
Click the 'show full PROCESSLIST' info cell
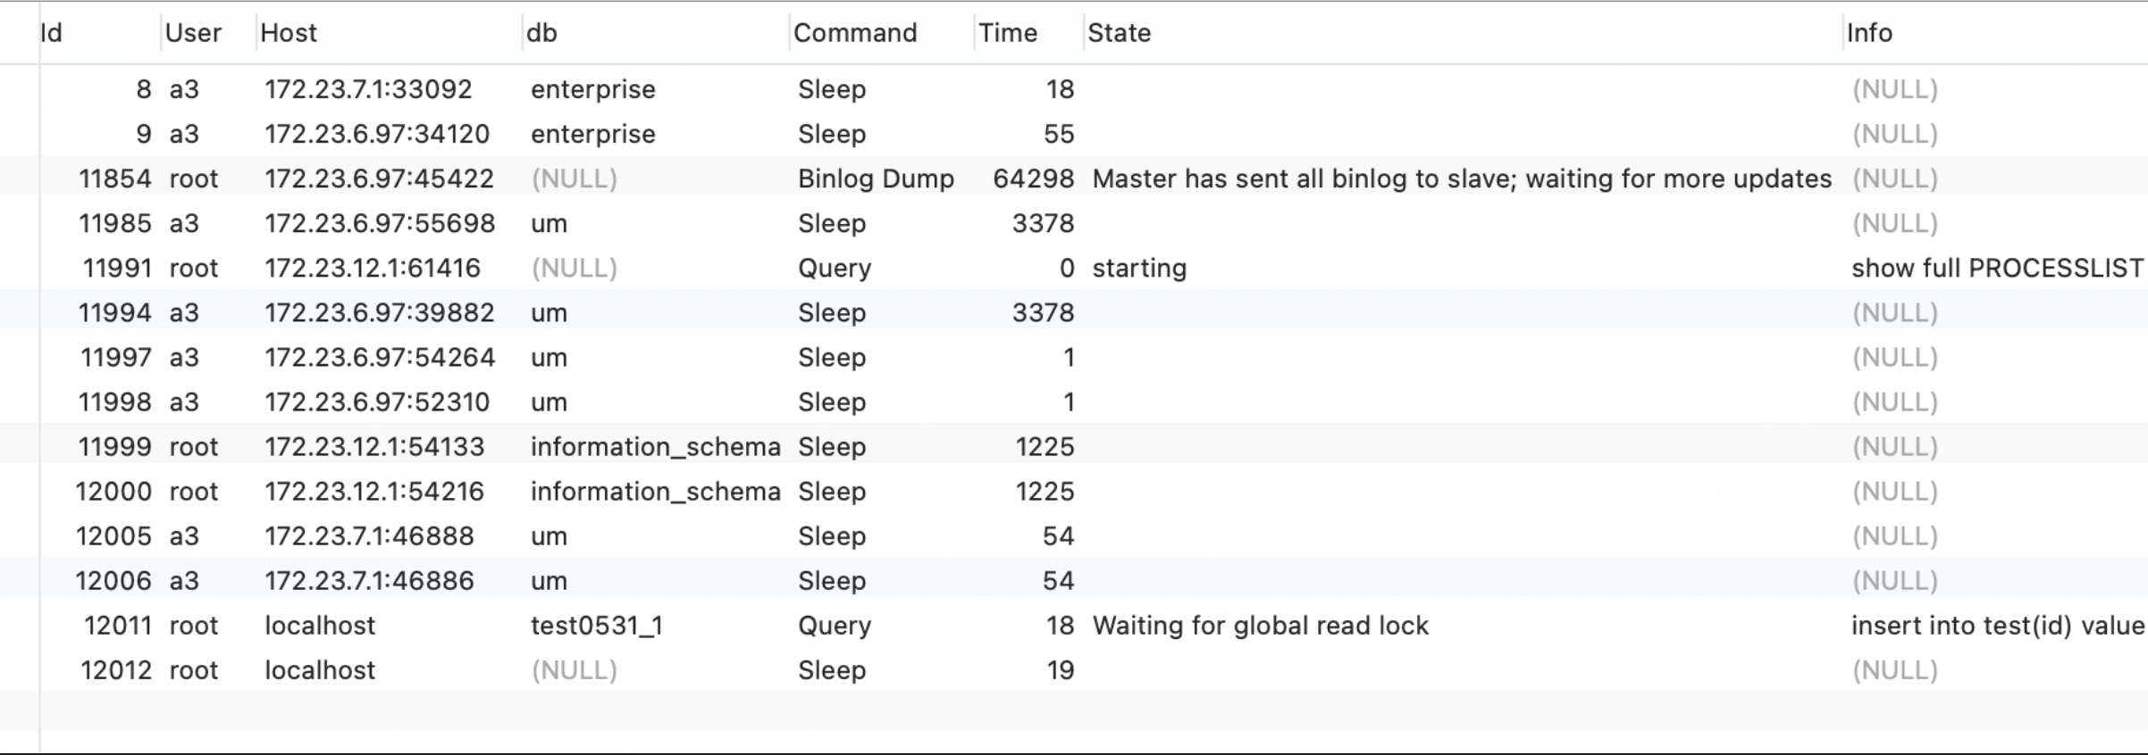(x=1996, y=268)
